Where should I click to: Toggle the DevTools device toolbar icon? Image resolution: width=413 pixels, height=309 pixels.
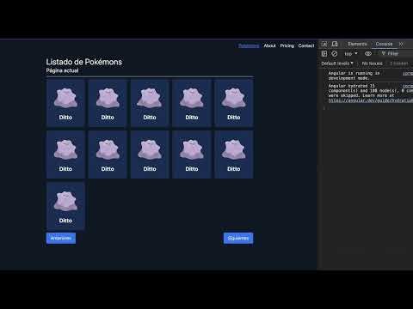point(335,44)
